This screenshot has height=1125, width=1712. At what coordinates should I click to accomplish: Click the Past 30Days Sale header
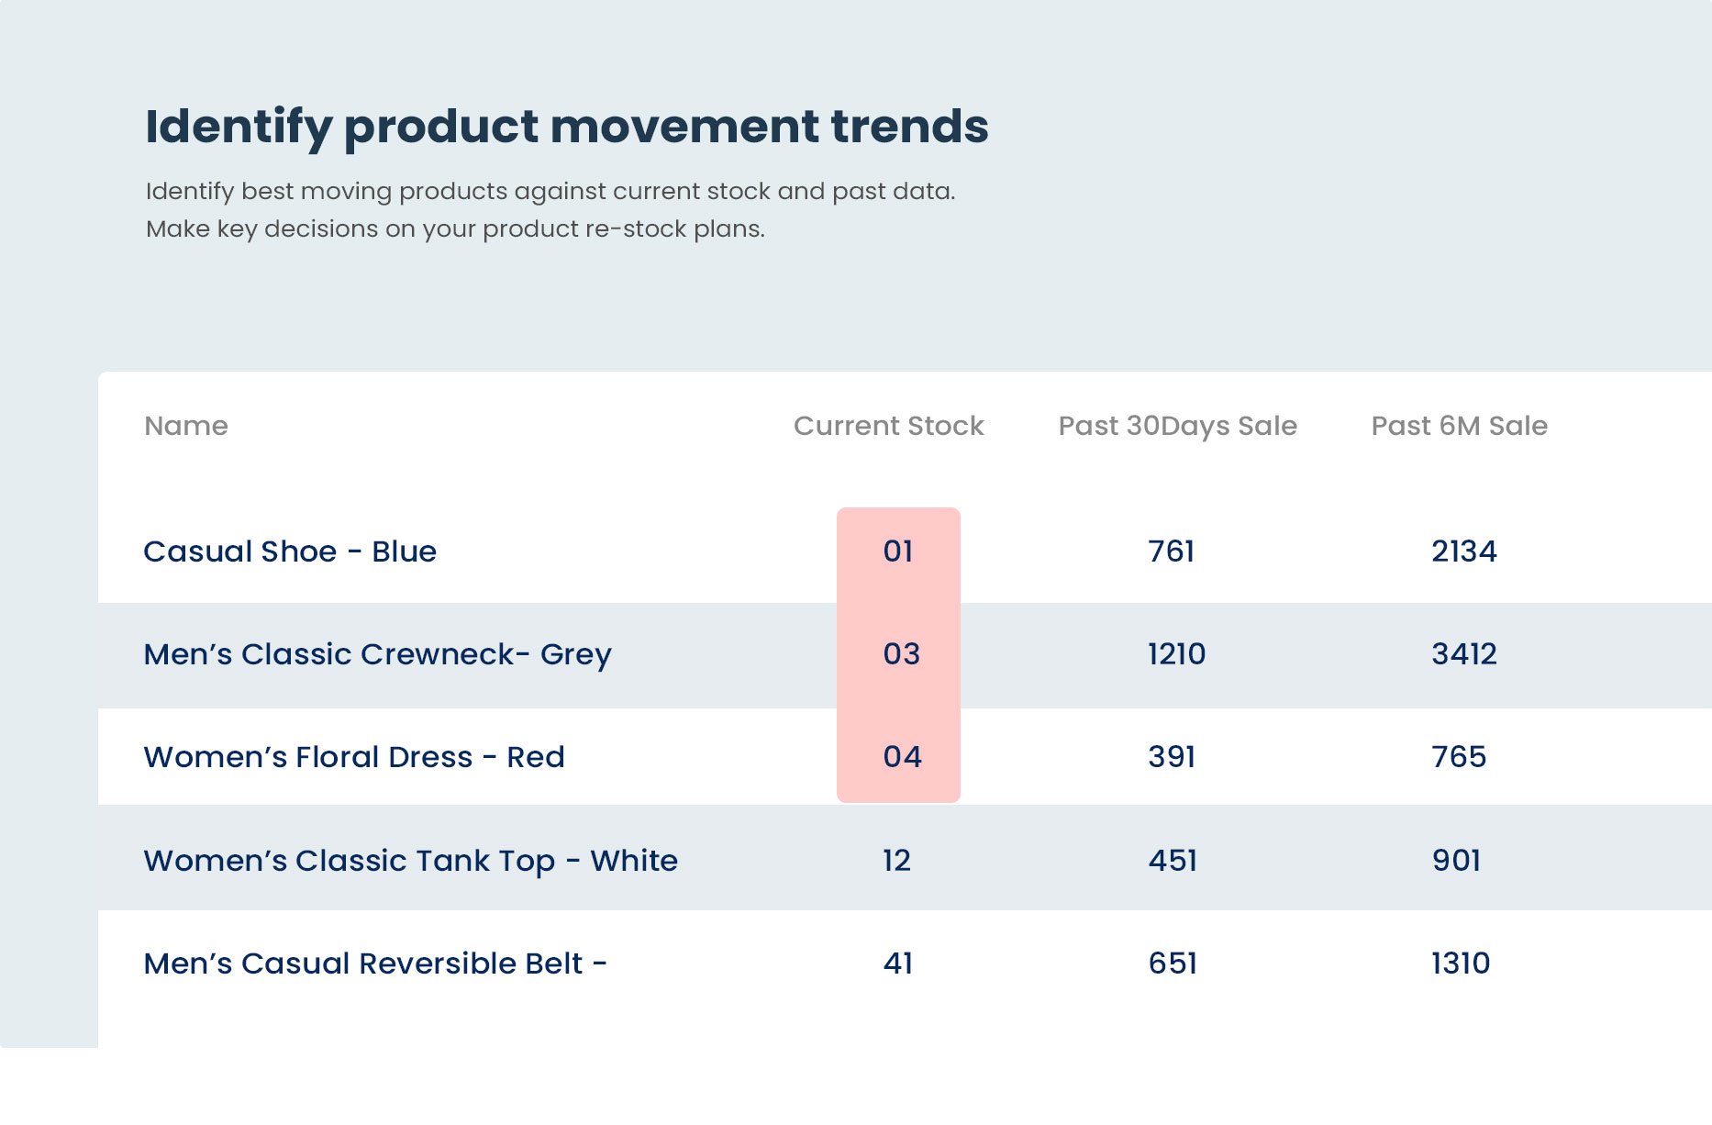point(1177,426)
